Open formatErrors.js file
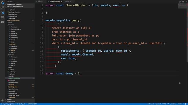 (14, 83)
